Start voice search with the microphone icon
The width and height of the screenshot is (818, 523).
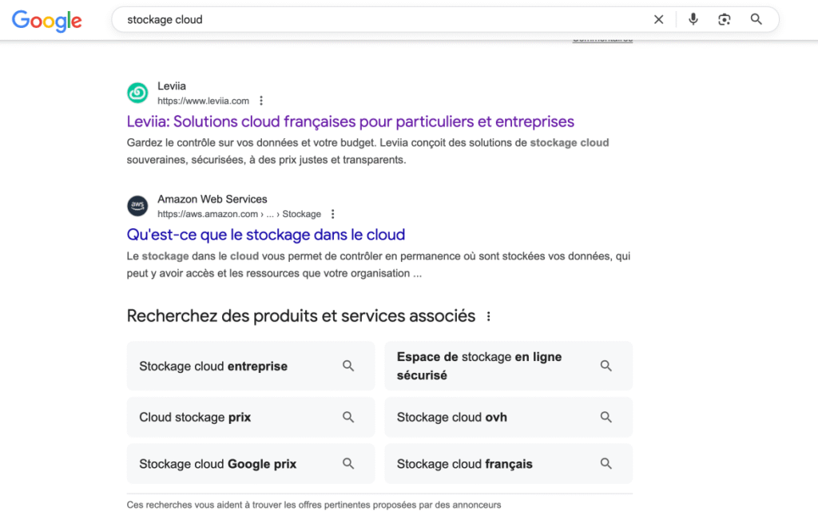click(693, 20)
